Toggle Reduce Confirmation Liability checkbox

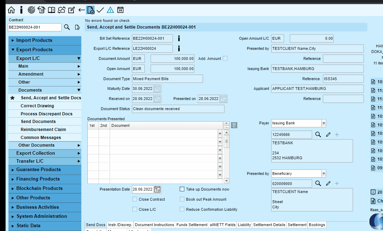[x=182, y=209]
